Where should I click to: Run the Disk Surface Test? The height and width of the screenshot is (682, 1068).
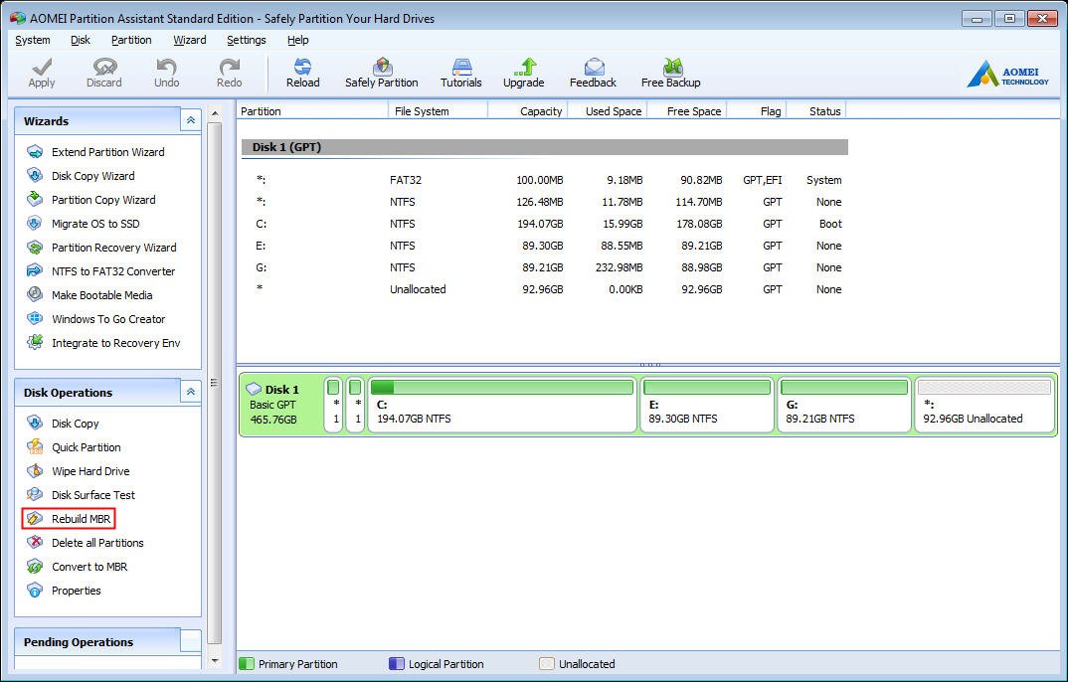pyautogui.click(x=82, y=495)
